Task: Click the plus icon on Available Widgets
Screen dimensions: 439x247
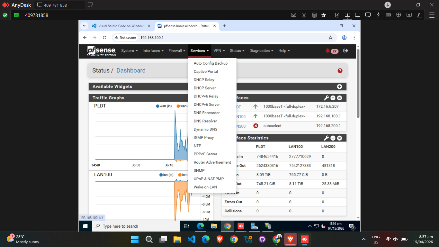Action: [x=339, y=87]
